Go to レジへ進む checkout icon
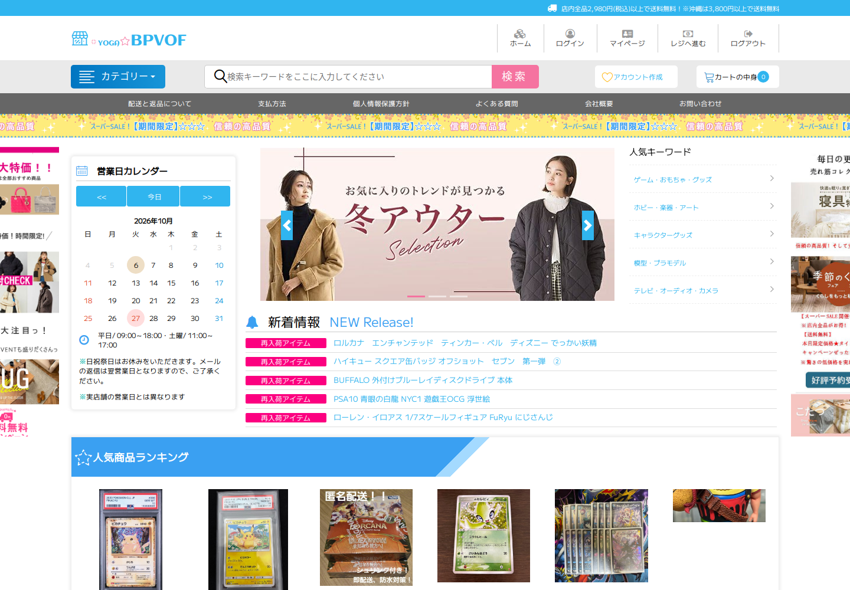Viewport: 850px width, 590px height. (x=688, y=34)
